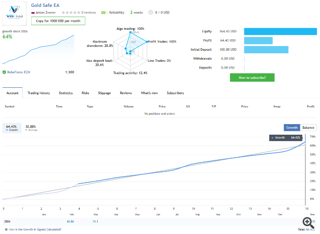Viewport: 320px width, 234px height.
Task: Click the green shield icon by RoboForex ECN
Action: 4,72
